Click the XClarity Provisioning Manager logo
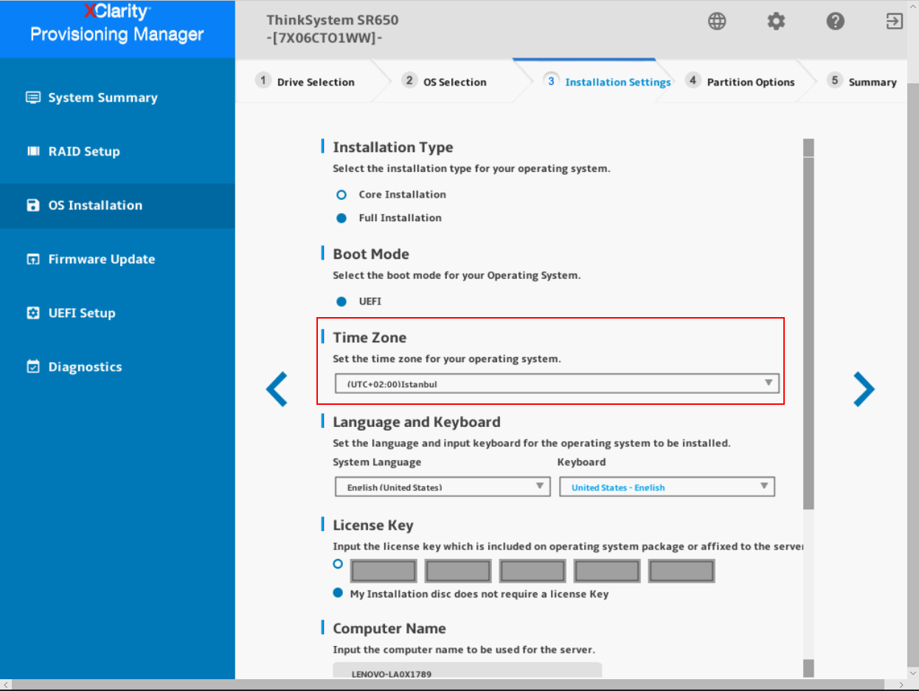The height and width of the screenshot is (691, 919). coord(117,24)
